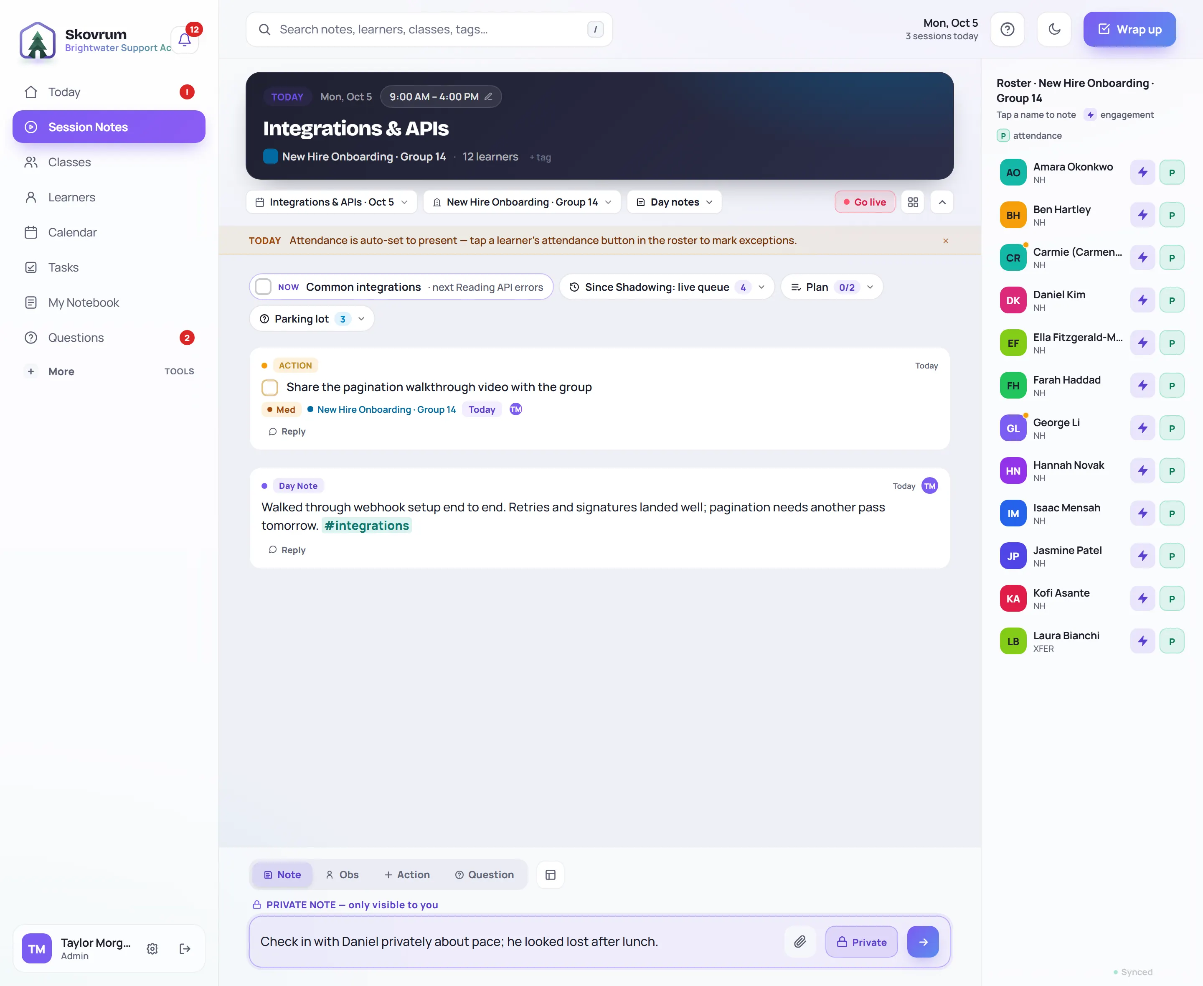Toggle attendance for Ben Hartley
The width and height of the screenshot is (1203, 986).
1172,215
